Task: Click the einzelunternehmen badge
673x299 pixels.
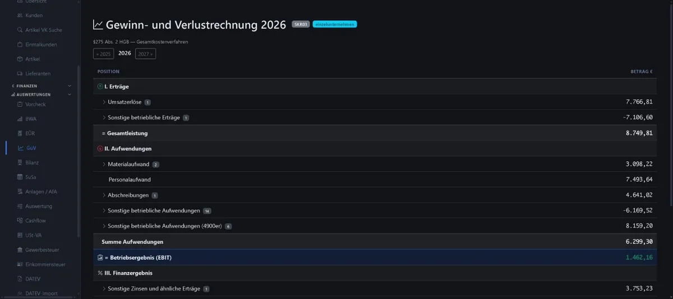Action: (335, 25)
